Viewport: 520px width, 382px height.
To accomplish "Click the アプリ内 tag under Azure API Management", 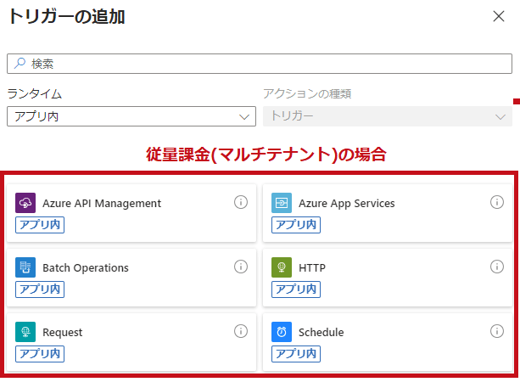I will coord(40,225).
